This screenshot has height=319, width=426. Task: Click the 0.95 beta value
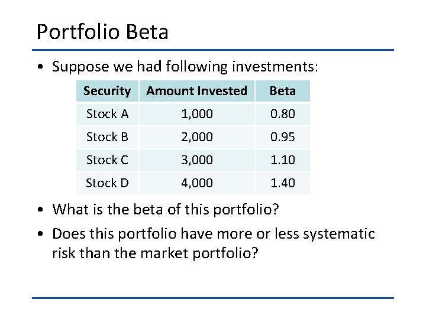tap(282, 136)
